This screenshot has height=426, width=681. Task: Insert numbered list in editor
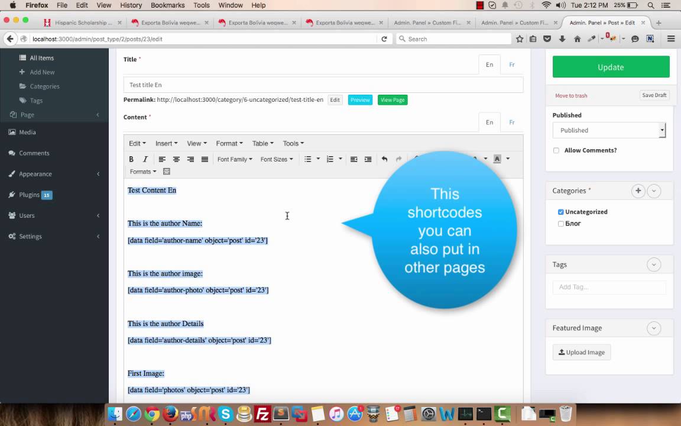330,159
